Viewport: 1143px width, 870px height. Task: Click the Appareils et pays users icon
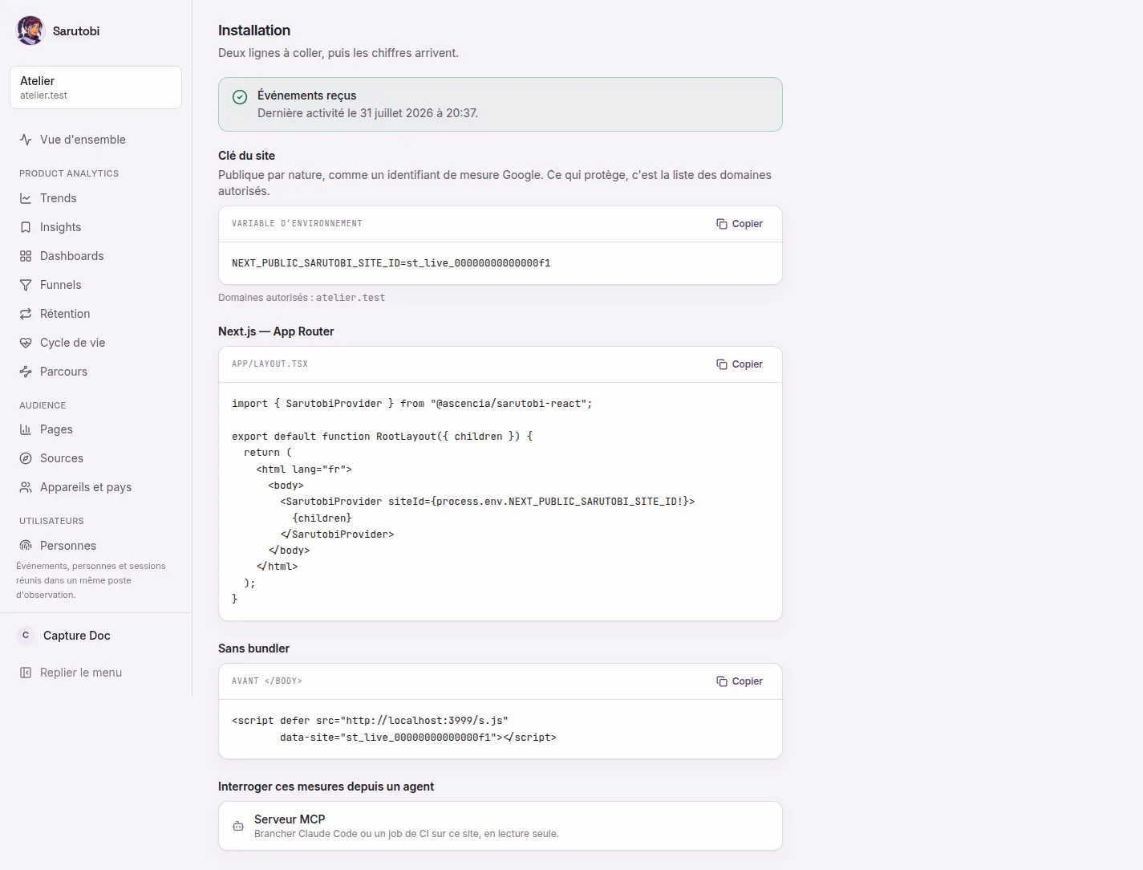(26, 487)
